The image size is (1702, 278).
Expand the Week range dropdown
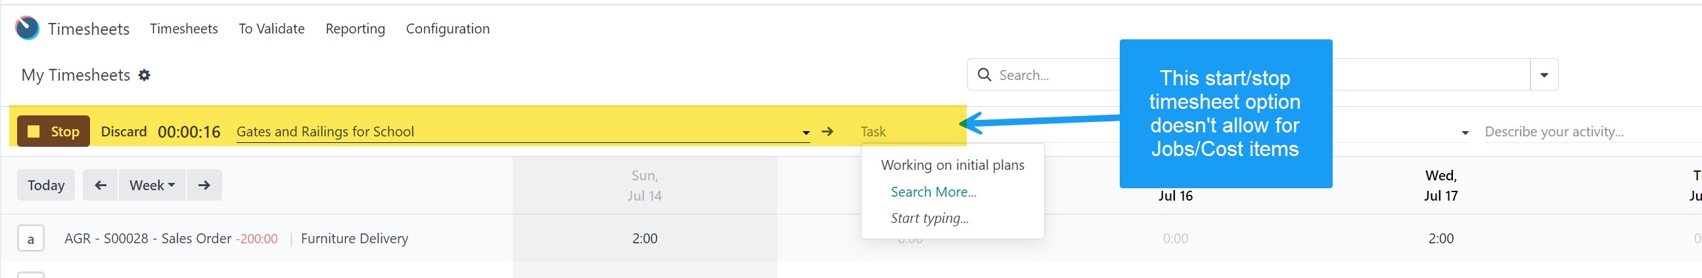(152, 185)
